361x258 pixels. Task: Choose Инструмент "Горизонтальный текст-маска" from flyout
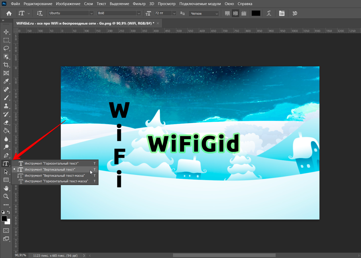click(x=55, y=181)
